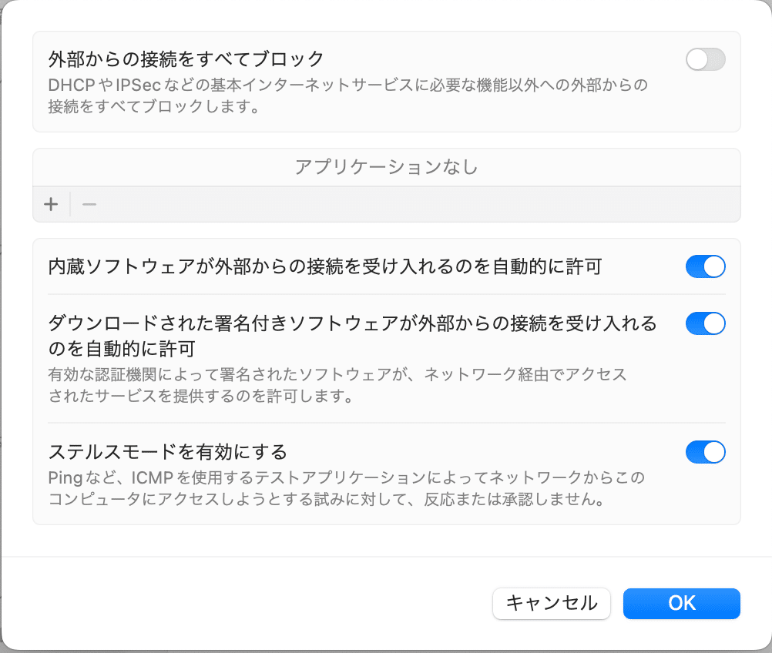Confirm the settings with the OK button
The image size is (772, 653).
(x=681, y=603)
